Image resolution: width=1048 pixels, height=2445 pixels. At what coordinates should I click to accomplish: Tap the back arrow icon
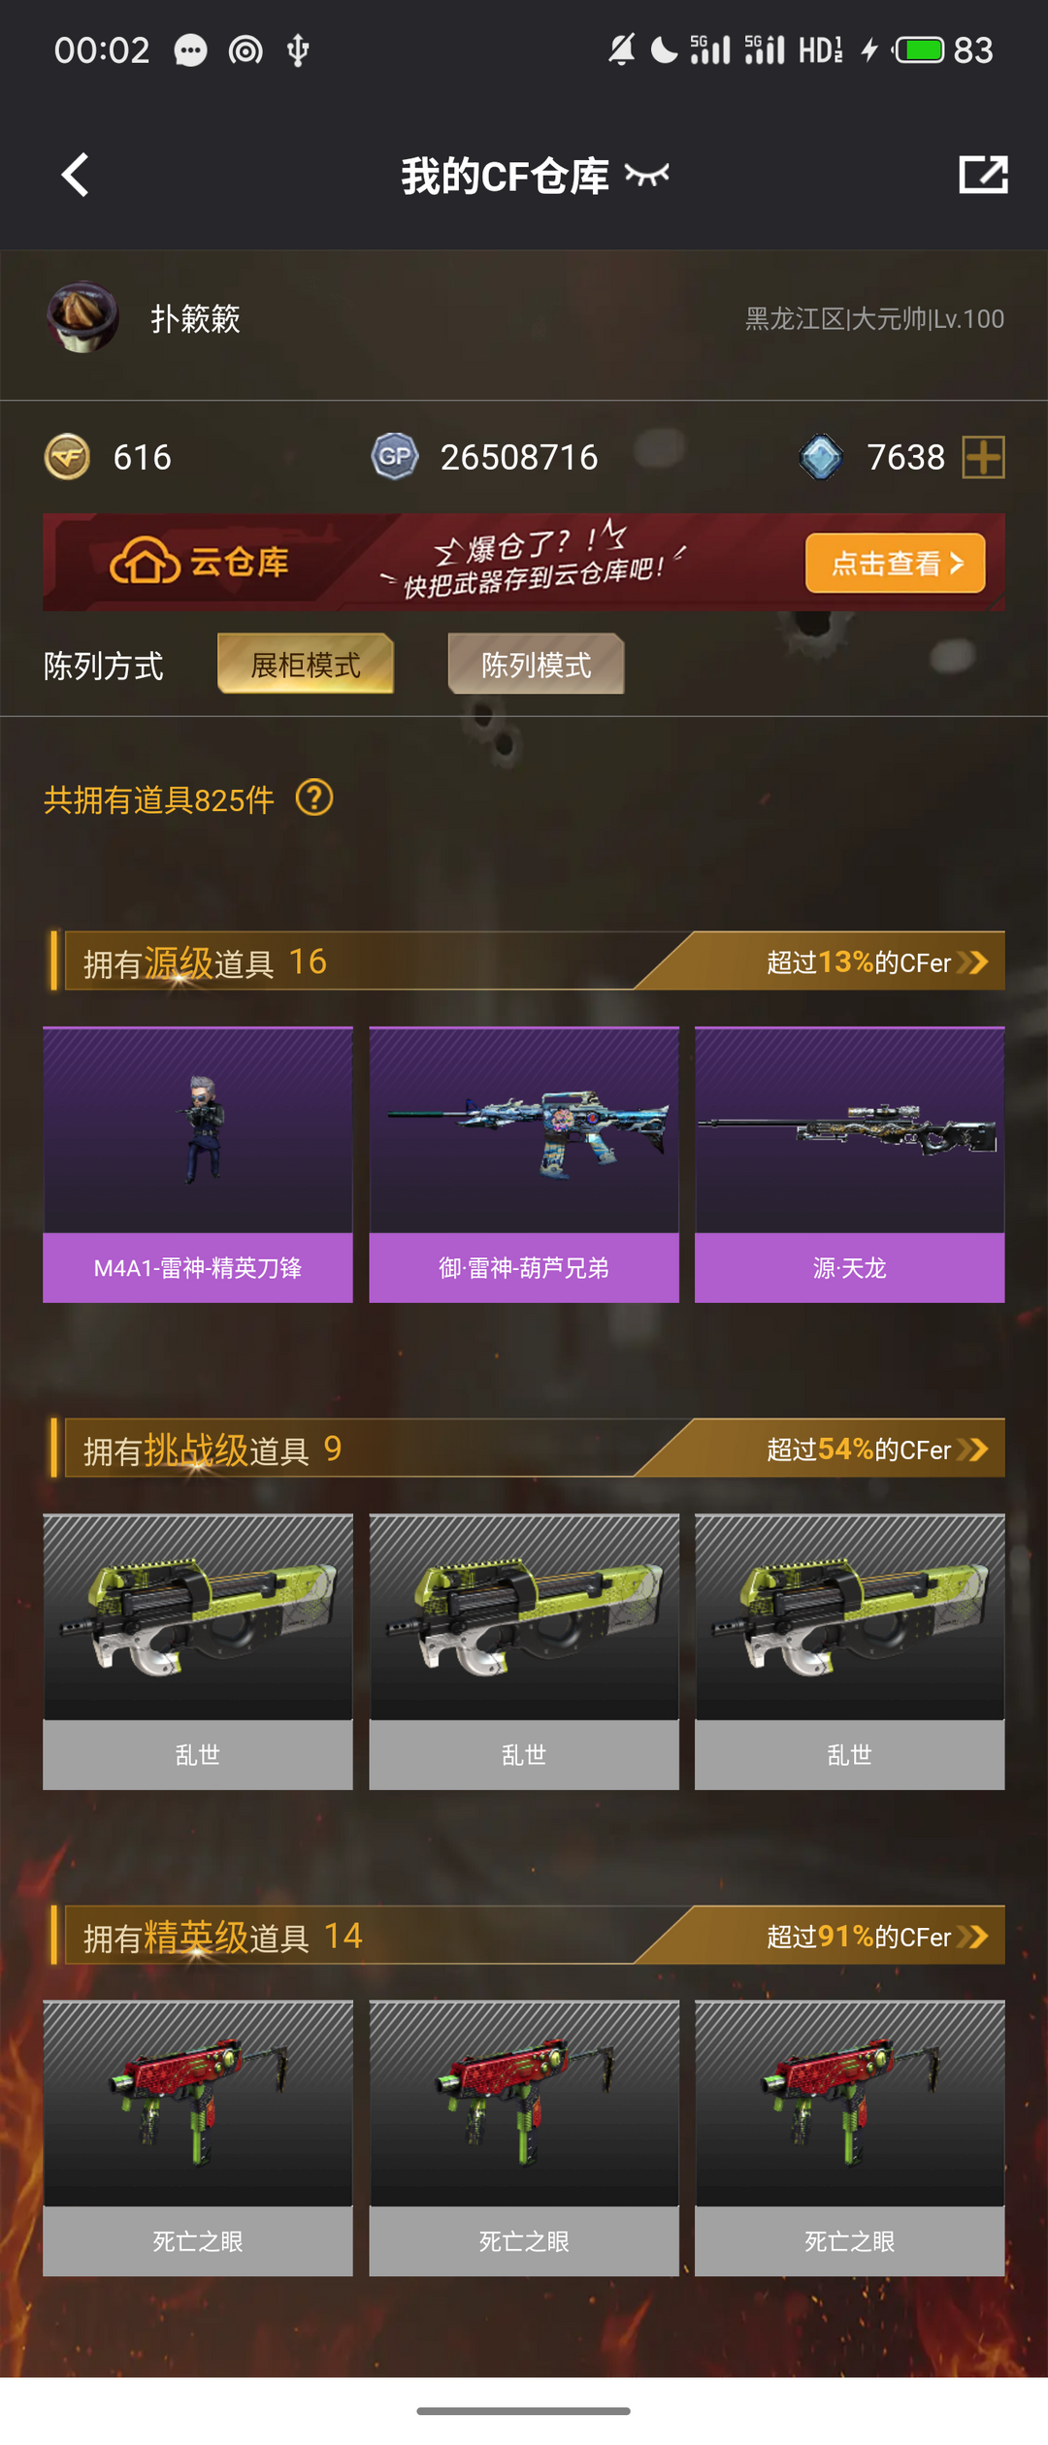tap(75, 175)
